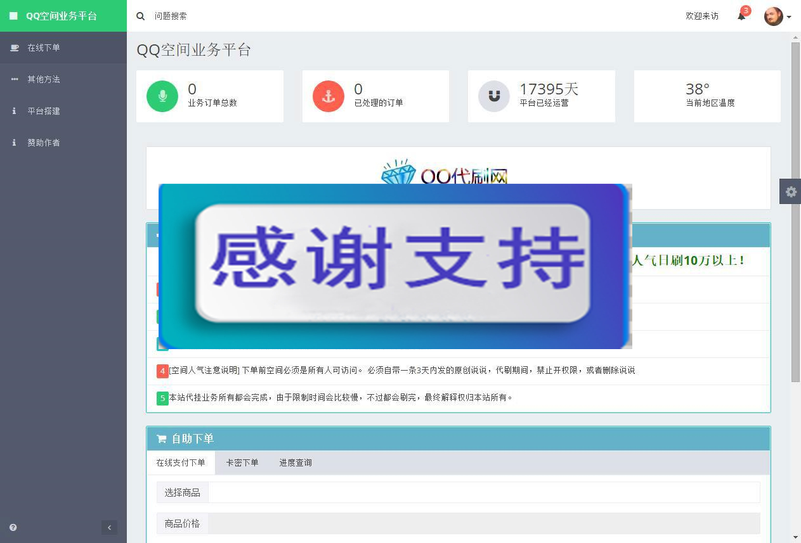Click the page title QQ空间业务平台 above the cards
Image resolution: width=801 pixels, height=543 pixels.
[x=194, y=50]
